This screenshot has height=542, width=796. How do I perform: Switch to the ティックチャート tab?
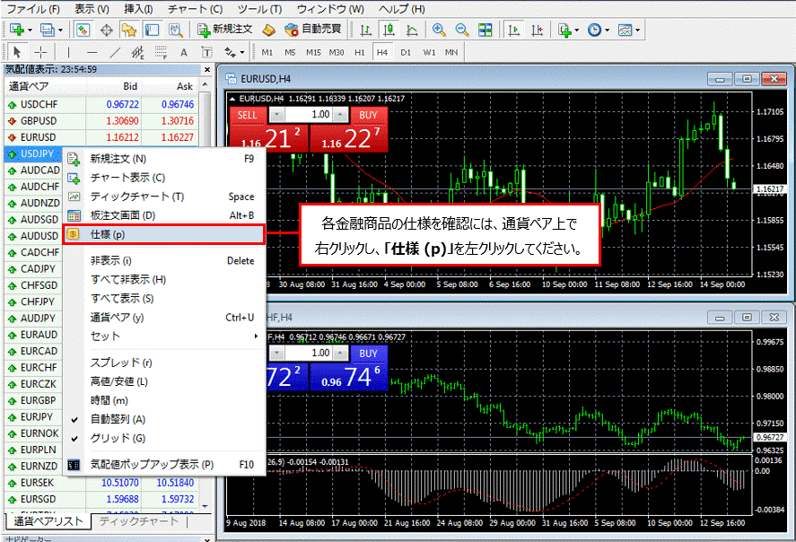click(138, 521)
